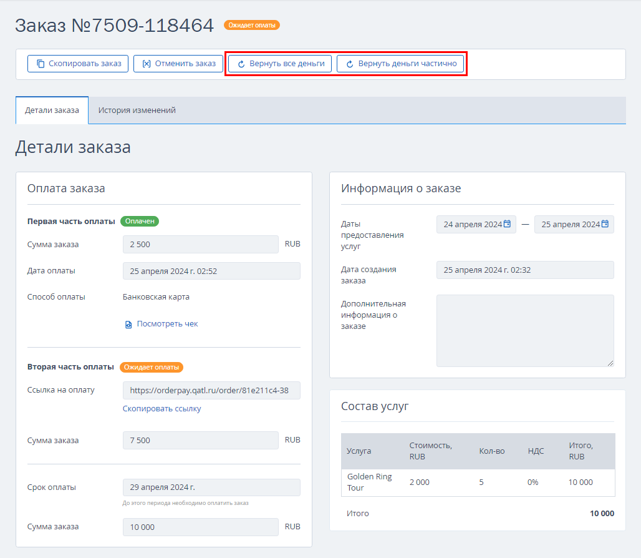Click the cancel icon in Отменить заказ
Viewport: 641px width, 558px height.
[147, 64]
